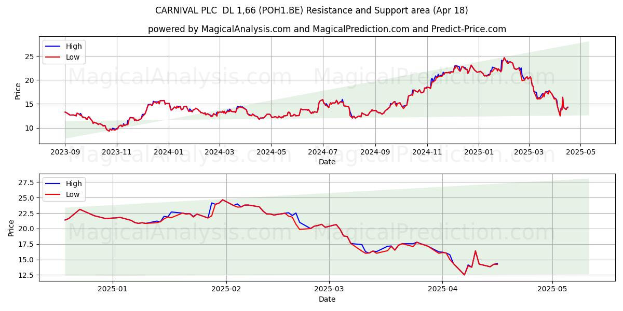Click the top chart 'Price' axis label
The width and height of the screenshot is (623, 311).
tap(18, 91)
